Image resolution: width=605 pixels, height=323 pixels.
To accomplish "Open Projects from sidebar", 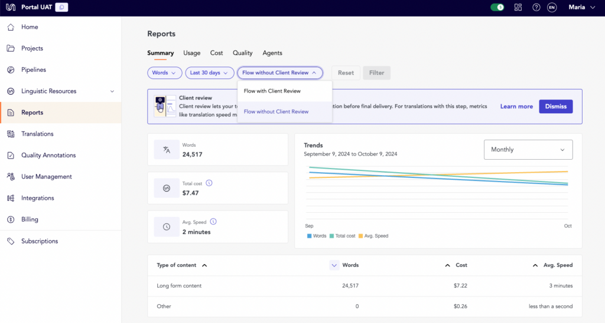I will (x=32, y=48).
